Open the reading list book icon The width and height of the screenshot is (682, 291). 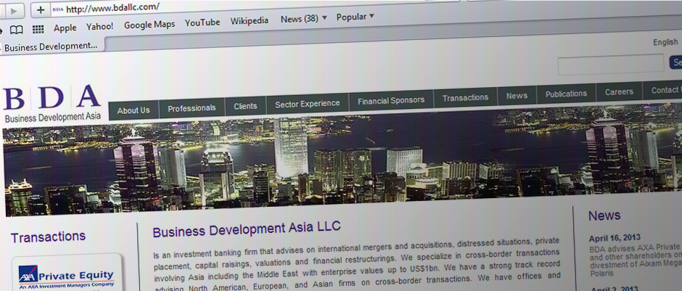(17, 30)
